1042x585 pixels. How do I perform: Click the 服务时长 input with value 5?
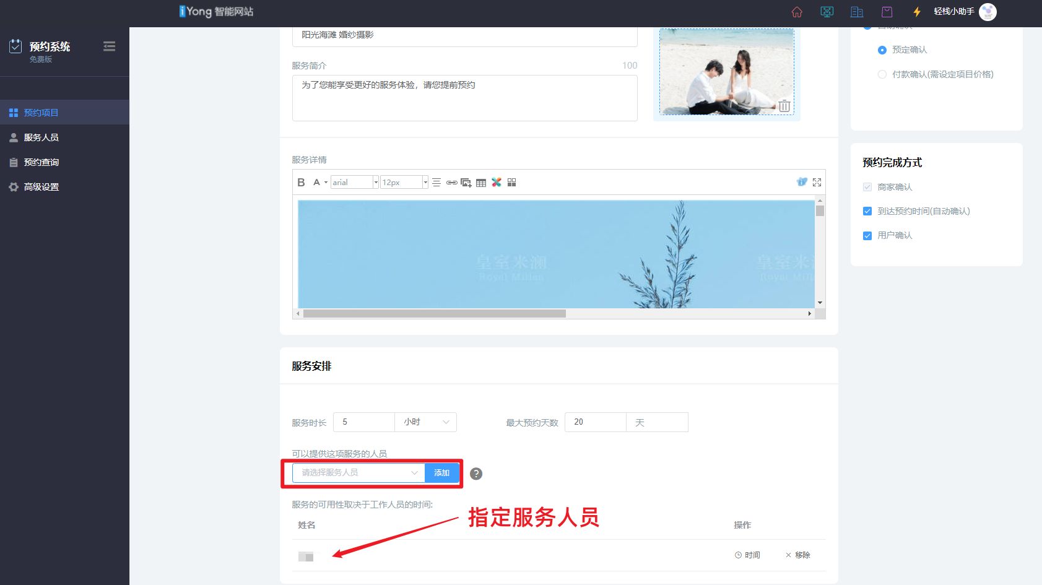364,422
